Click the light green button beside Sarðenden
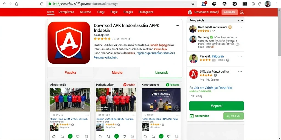 (x=234, y=116)
